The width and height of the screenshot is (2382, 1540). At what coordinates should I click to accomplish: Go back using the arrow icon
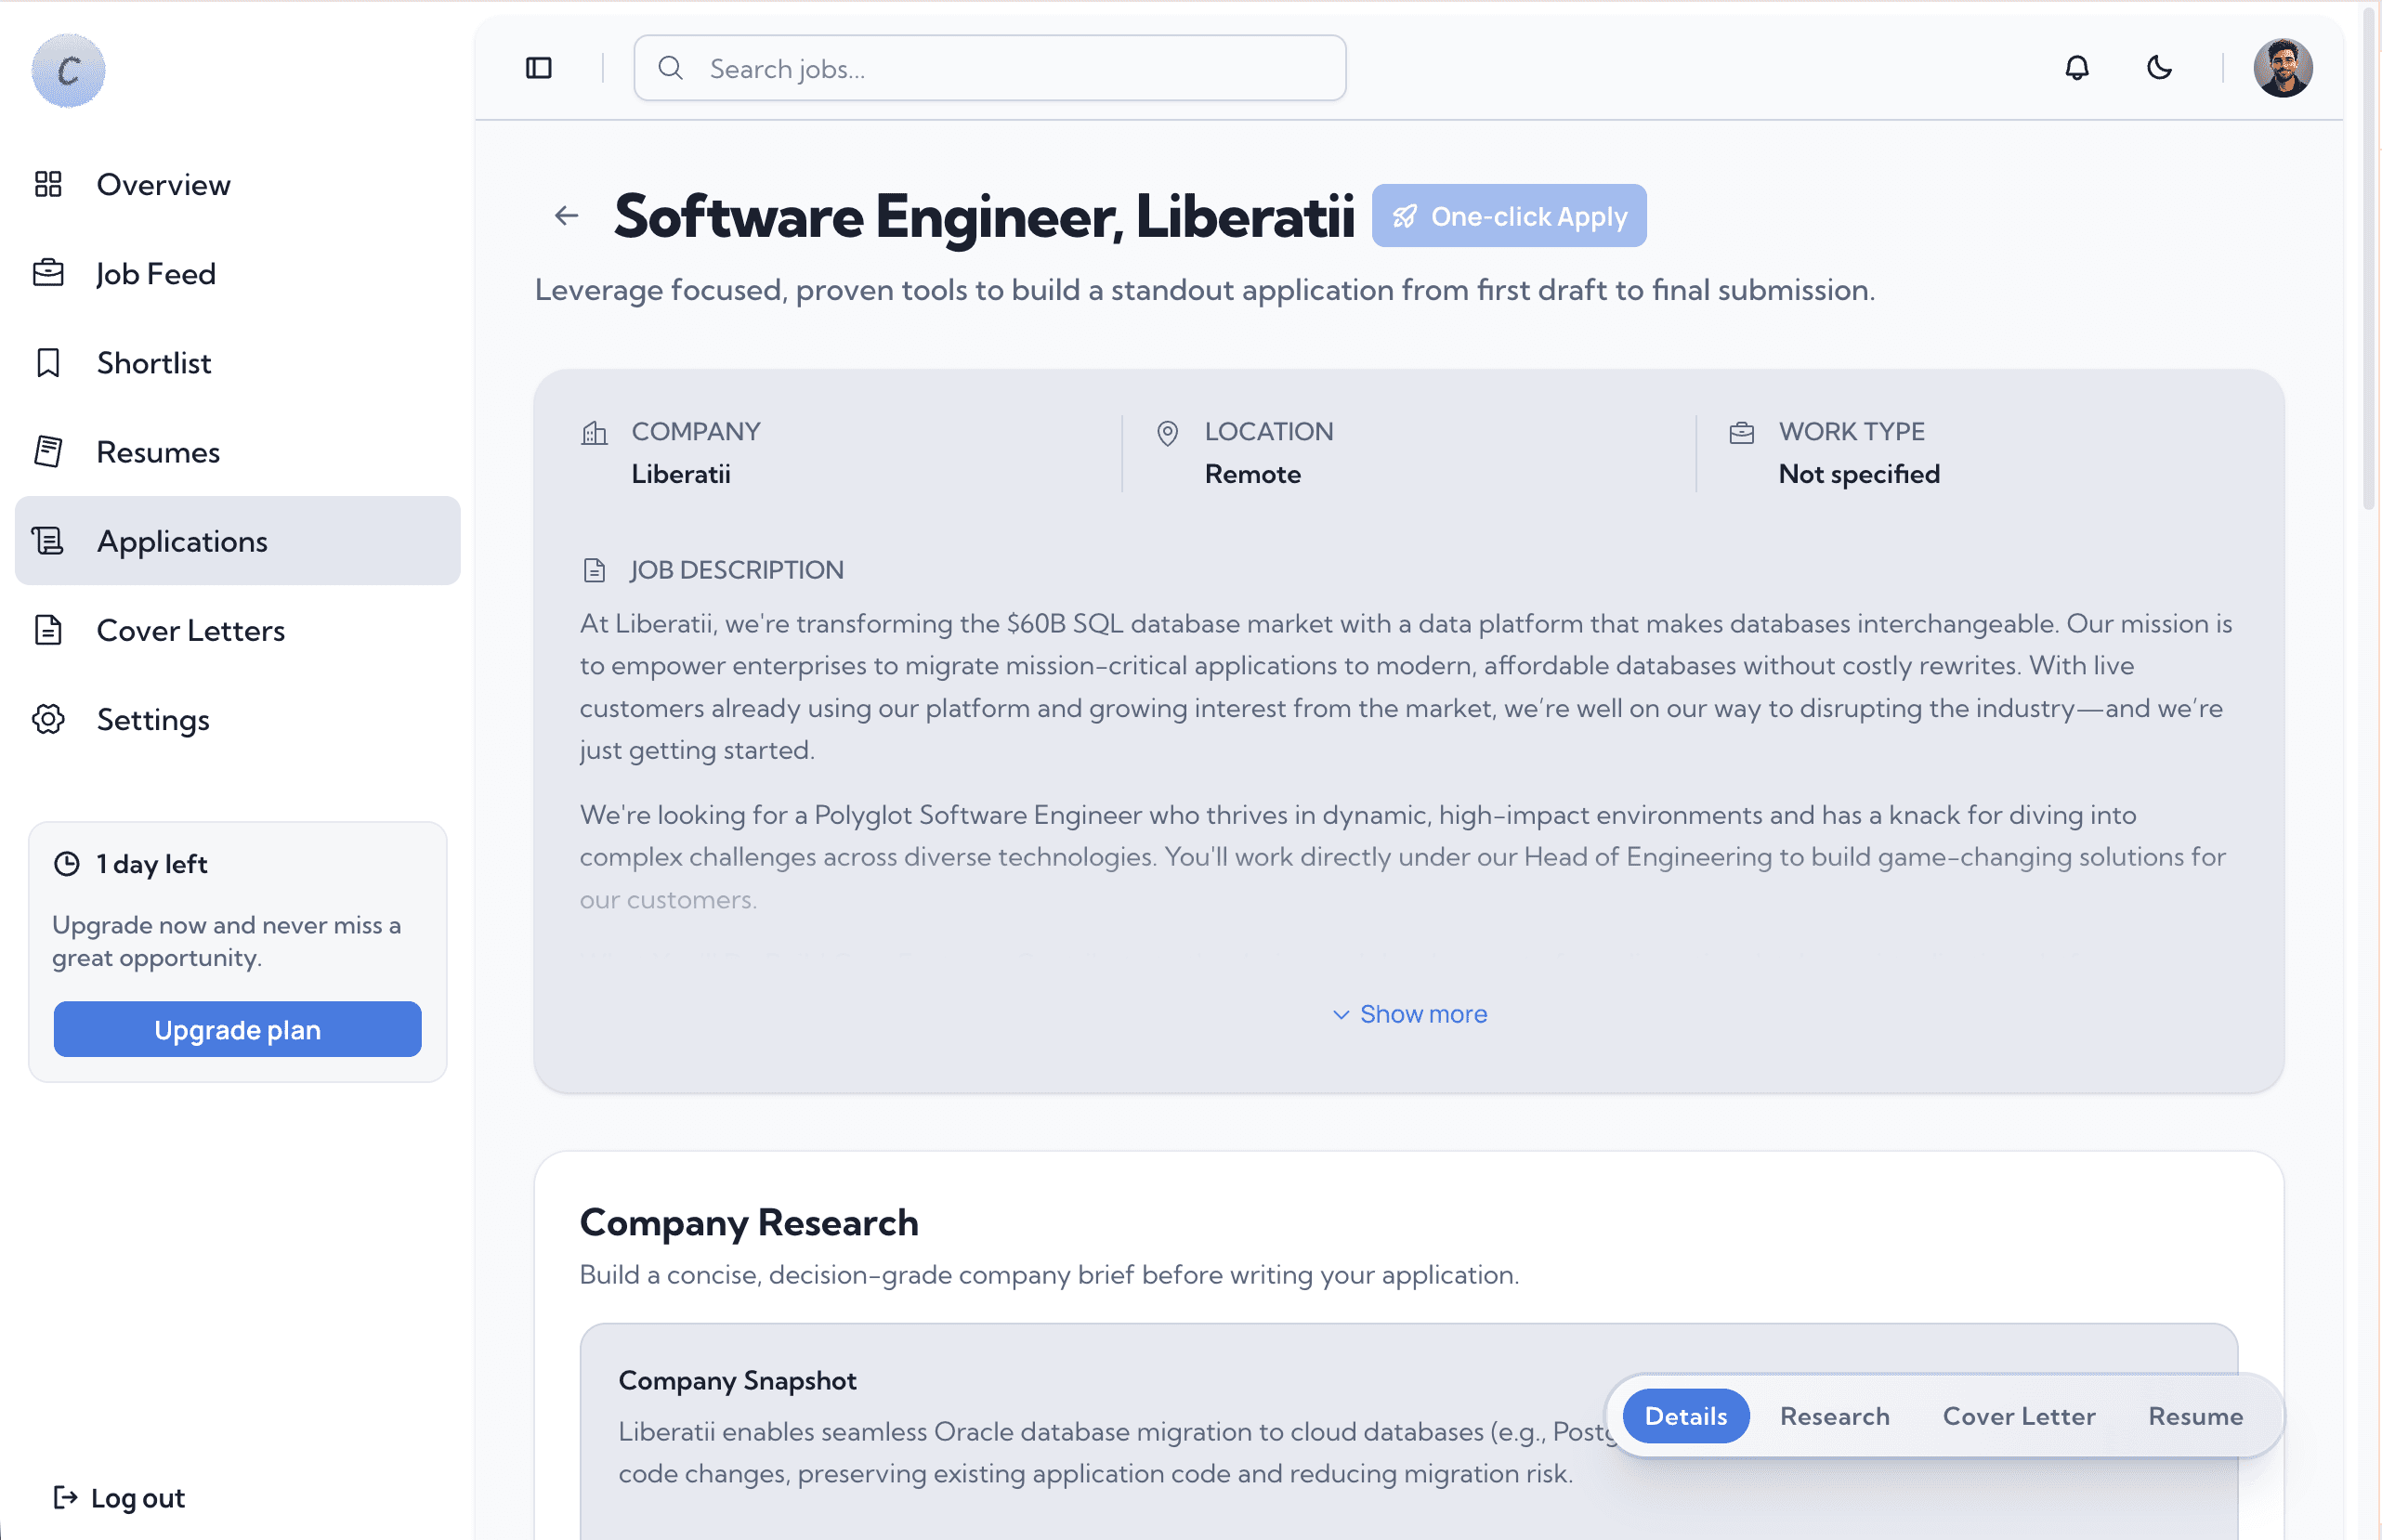567,216
